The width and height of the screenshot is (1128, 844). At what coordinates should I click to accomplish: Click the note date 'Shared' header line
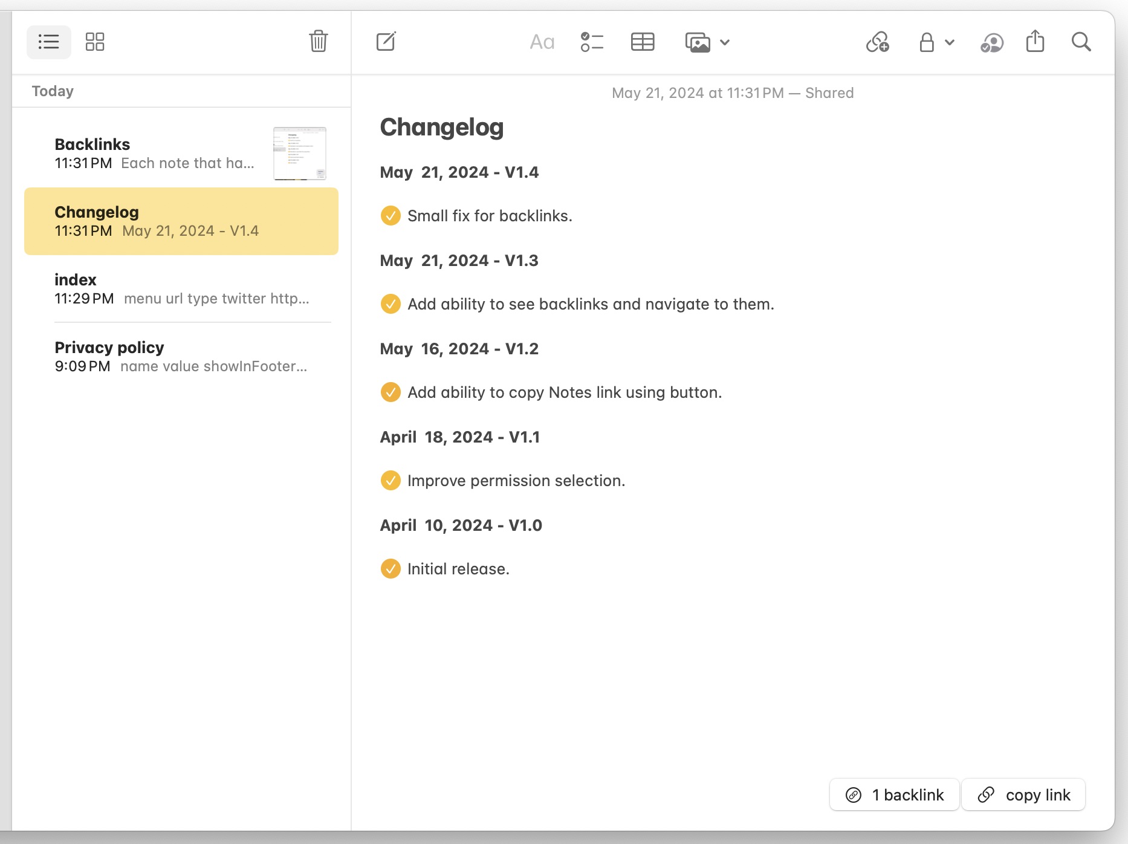[733, 93]
